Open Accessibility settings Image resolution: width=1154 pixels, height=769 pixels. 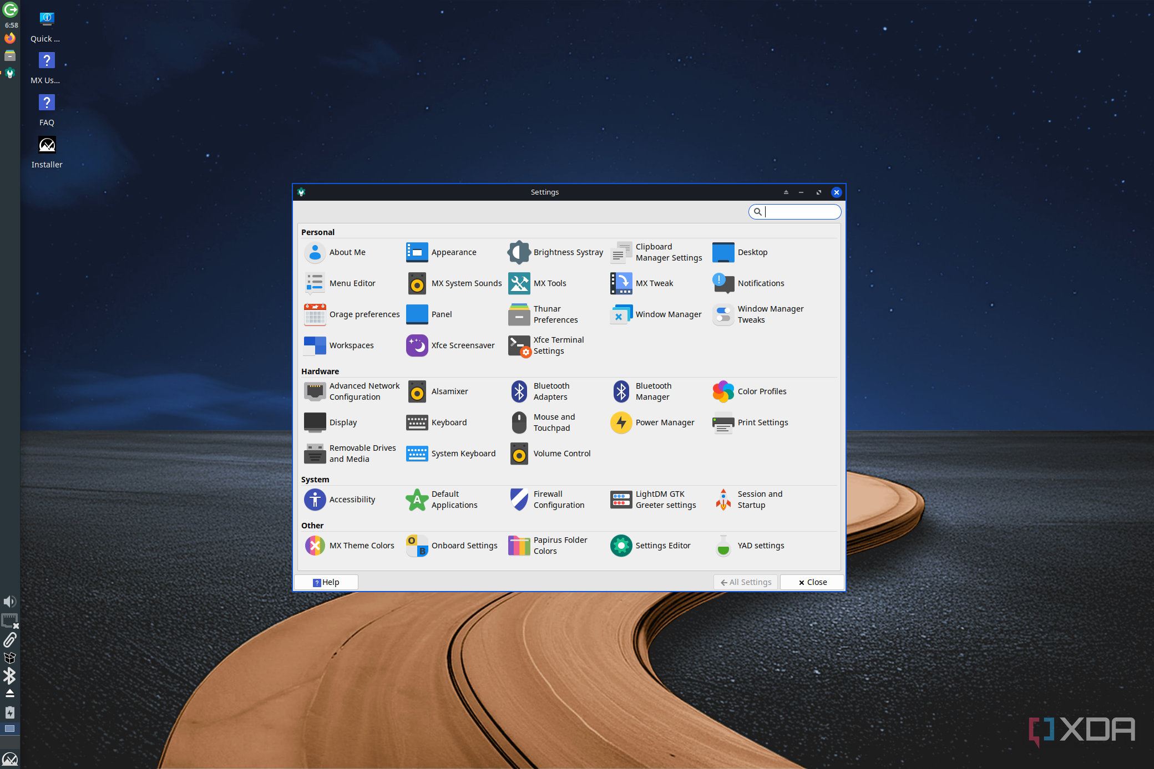click(340, 500)
